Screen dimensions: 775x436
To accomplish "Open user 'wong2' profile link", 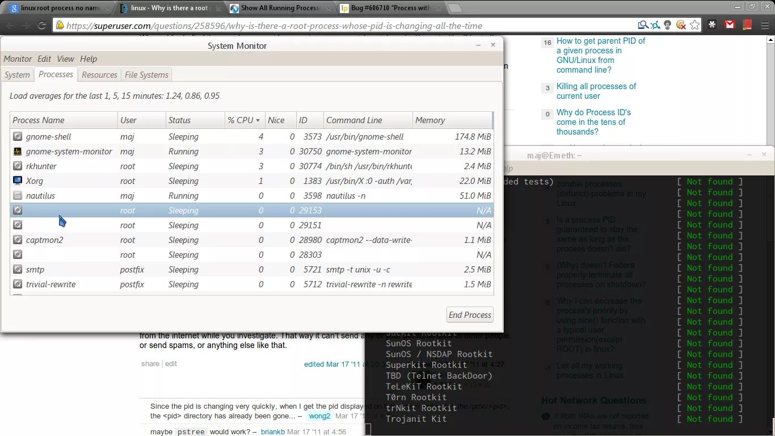I will pos(319,416).
